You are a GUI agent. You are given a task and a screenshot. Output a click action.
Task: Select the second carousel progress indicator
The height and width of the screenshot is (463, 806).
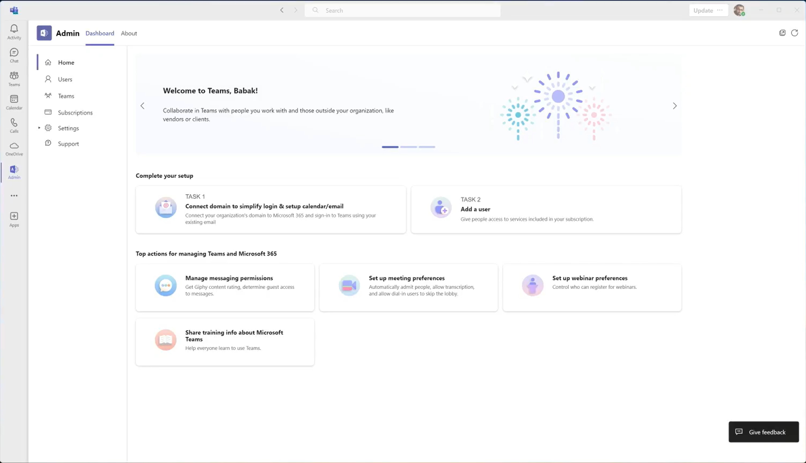point(409,147)
